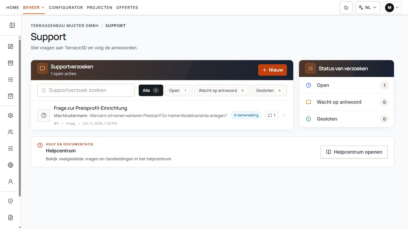Click the sliders icon below the users icon
The width and height of the screenshot is (408, 229).
pos(11,149)
